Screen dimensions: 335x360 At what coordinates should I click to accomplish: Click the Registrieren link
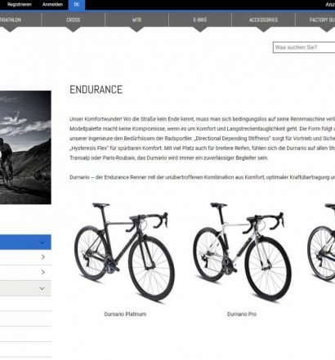20,4
